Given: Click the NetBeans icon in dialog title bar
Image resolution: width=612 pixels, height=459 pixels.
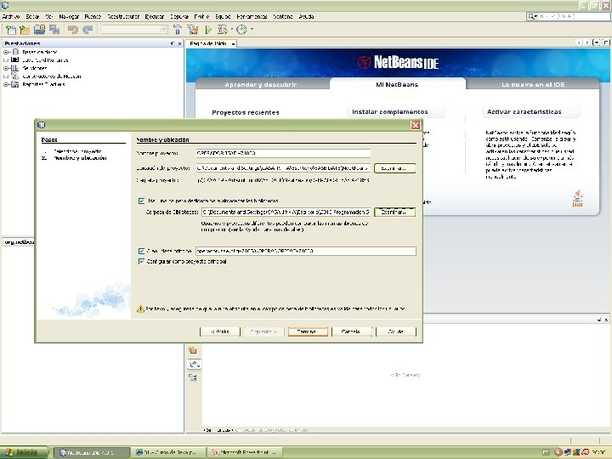Looking at the screenshot, I should point(42,125).
